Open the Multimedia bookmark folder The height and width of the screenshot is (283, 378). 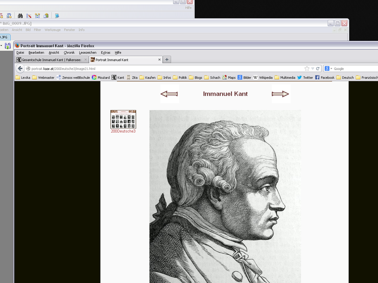click(285, 77)
